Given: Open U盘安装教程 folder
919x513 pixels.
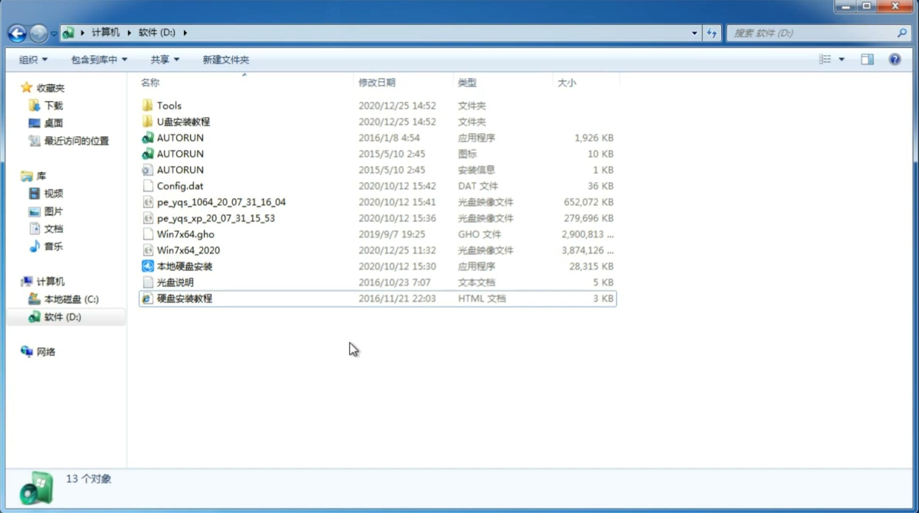Looking at the screenshot, I should [183, 121].
